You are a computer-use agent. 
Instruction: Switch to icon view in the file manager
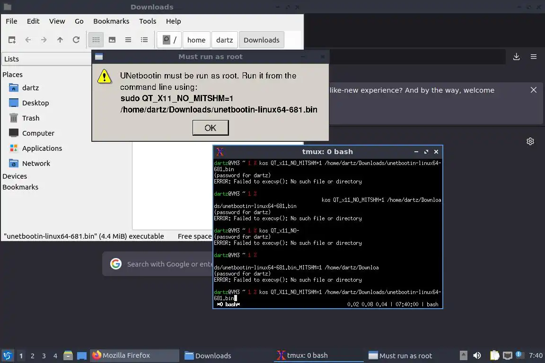(96, 40)
